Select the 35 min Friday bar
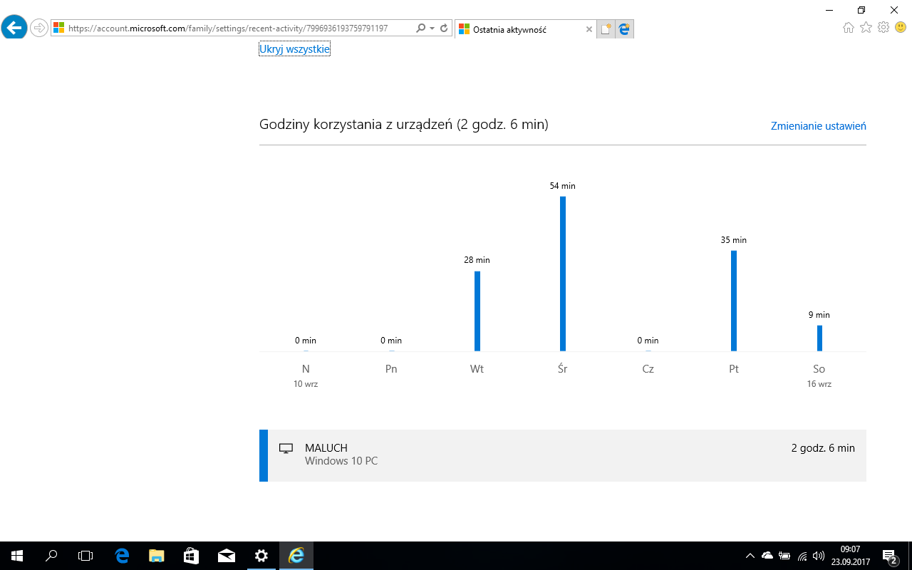 [x=734, y=301]
